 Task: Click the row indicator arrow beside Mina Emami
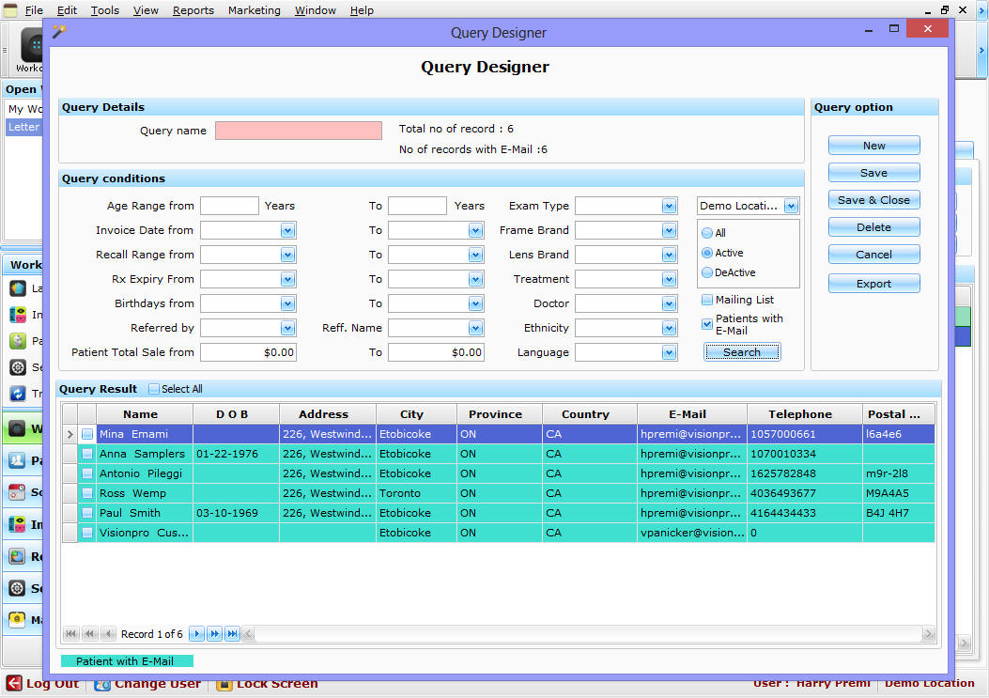(70, 434)
